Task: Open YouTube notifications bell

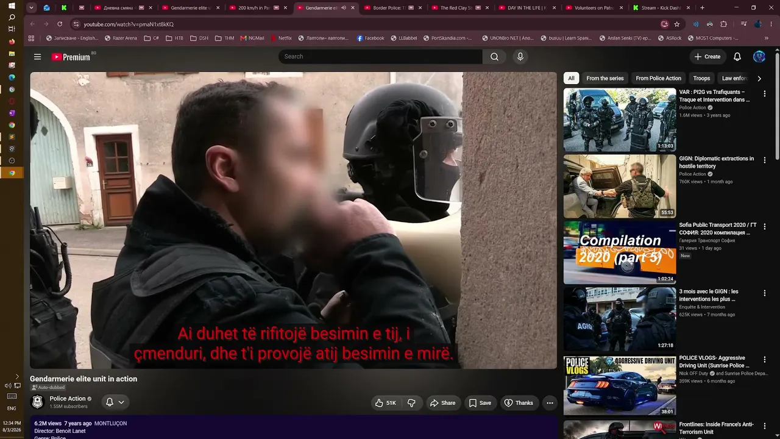Action: point(737,57)
